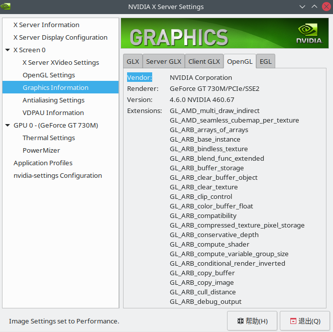Click GL_ARB_clip_control extension
The height and width of the screenshot is (332, 333).
click(x=201, y=197)
